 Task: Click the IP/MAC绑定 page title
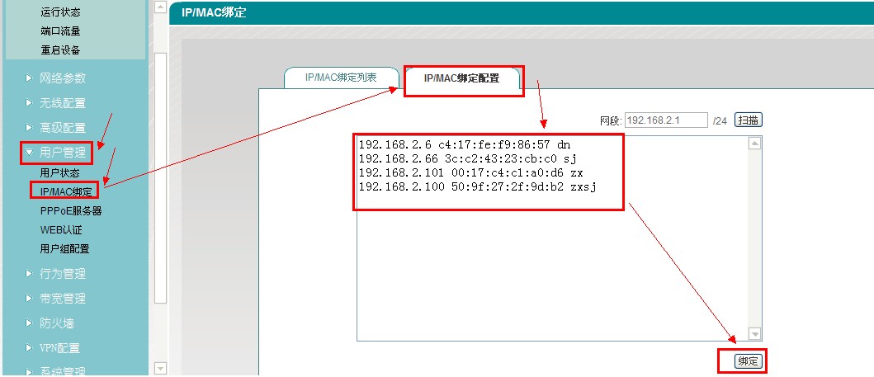tap(214, 13)
